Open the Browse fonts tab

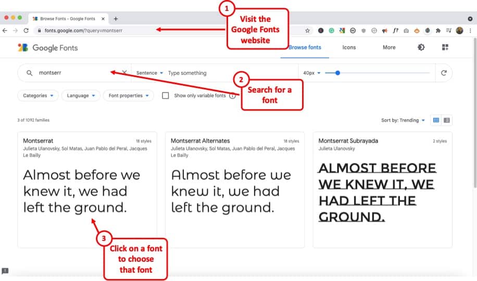(305, 47)
